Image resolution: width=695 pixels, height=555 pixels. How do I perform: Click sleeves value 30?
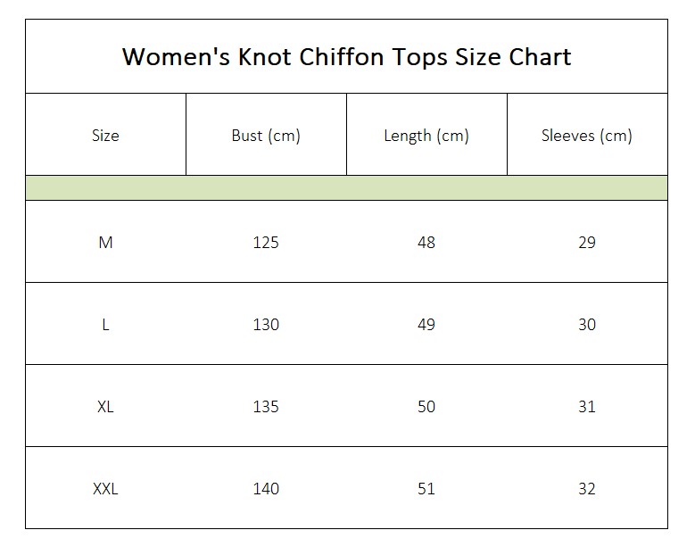point(587,325)
